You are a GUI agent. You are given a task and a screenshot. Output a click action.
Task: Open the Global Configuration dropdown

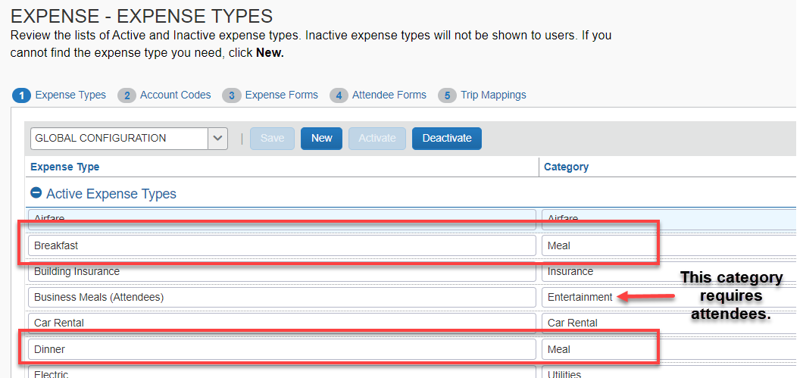point(218,139)
